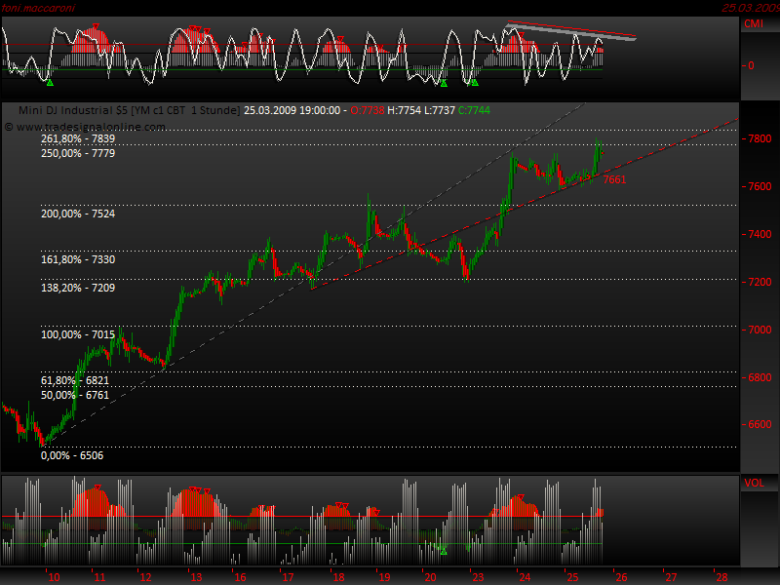Click date axis label '18'
The image size is (780, 585).
coord(338,577)
